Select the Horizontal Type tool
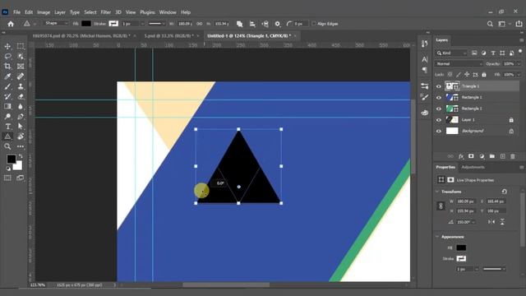The width and height of the screenshot is (526, 296). pyautogui.click(x=7, y=127)
